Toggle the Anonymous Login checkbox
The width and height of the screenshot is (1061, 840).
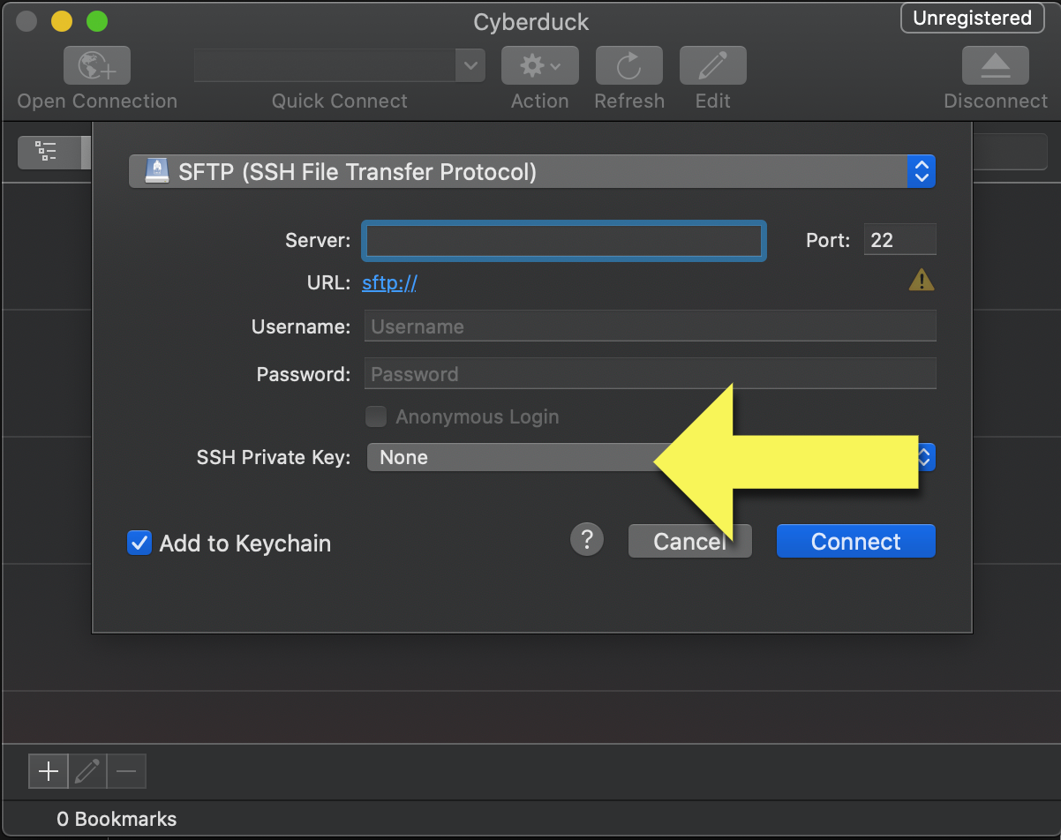click(x=376, y=416)
